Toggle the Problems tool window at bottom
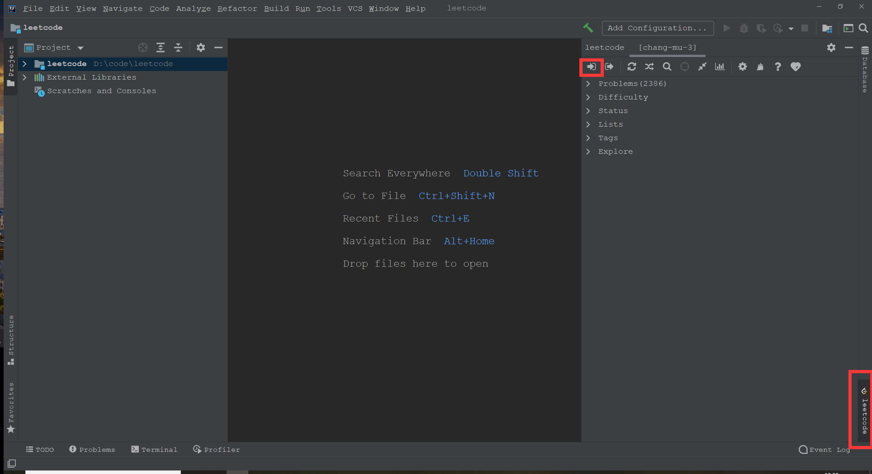Viewport: 872px width, 474px height. pyautogui.click(x=92, y=450)
